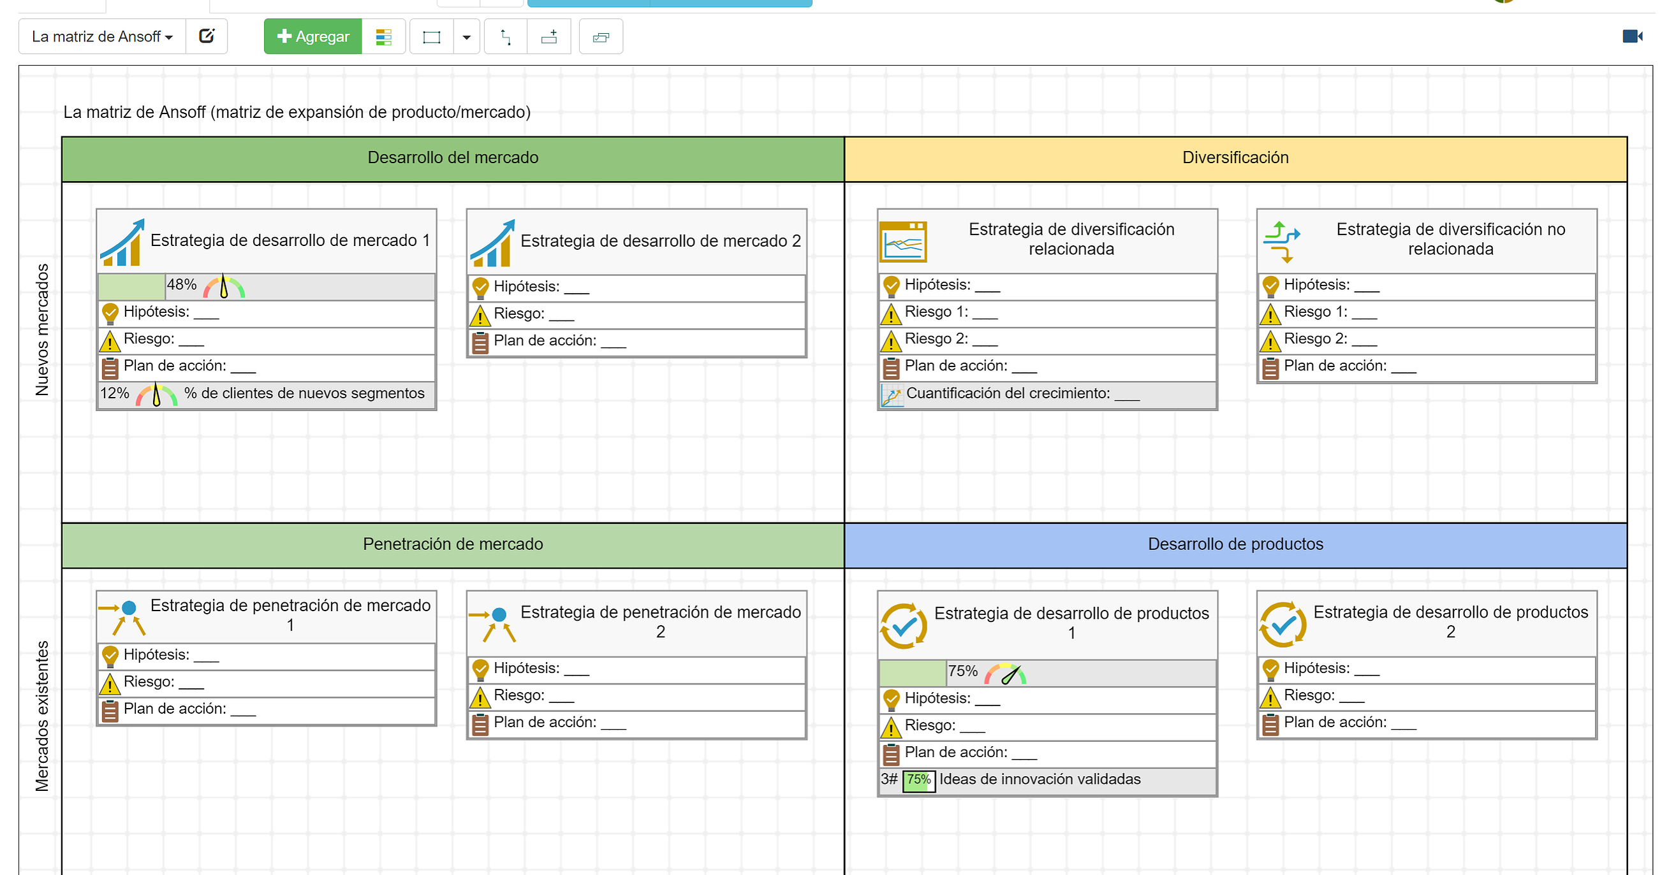Screen dimensions: 1676x875
Task: Select the Penetración de mercado header
Action: click(453, 544)
